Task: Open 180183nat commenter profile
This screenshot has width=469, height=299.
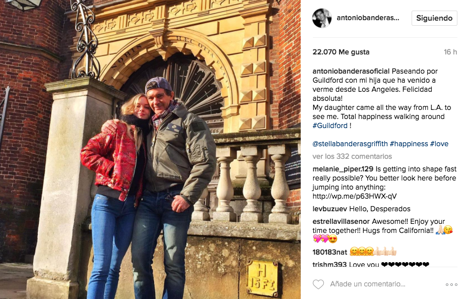Action: [329, 252]
